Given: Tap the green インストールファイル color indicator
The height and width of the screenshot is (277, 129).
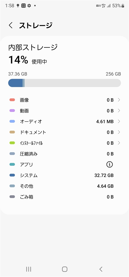Looking at the screenshot, I should pos(12,143).
